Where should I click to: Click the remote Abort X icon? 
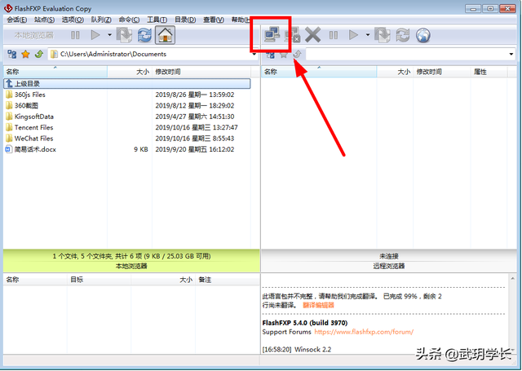click(313, 34)
